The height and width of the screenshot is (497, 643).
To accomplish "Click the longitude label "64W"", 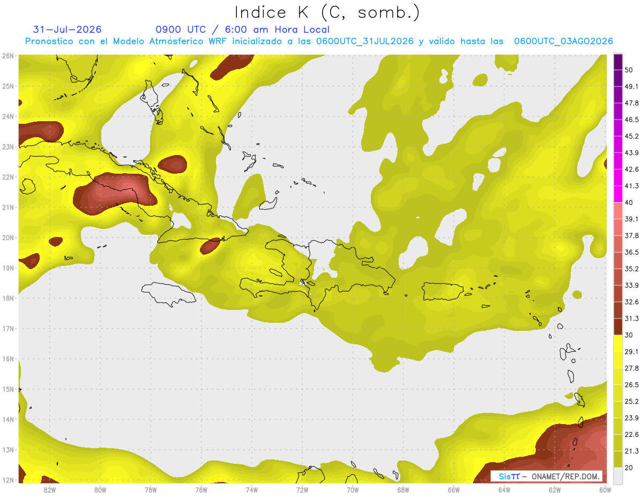I will [x=504, y=489].
